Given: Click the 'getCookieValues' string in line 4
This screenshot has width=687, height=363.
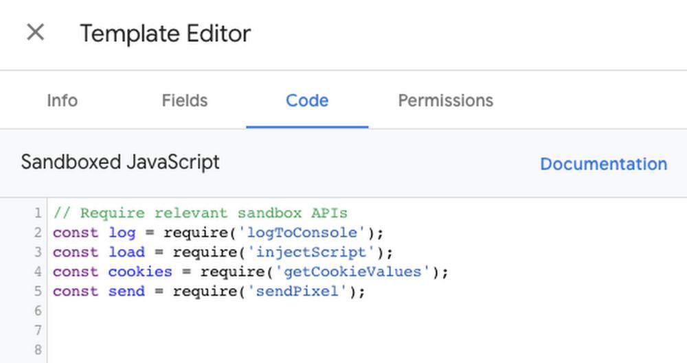Looking at the screenshot, I should [352, 272].
